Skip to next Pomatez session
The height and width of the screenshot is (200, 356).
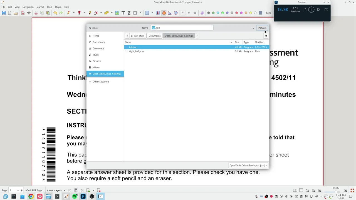(x=319, y=10)
